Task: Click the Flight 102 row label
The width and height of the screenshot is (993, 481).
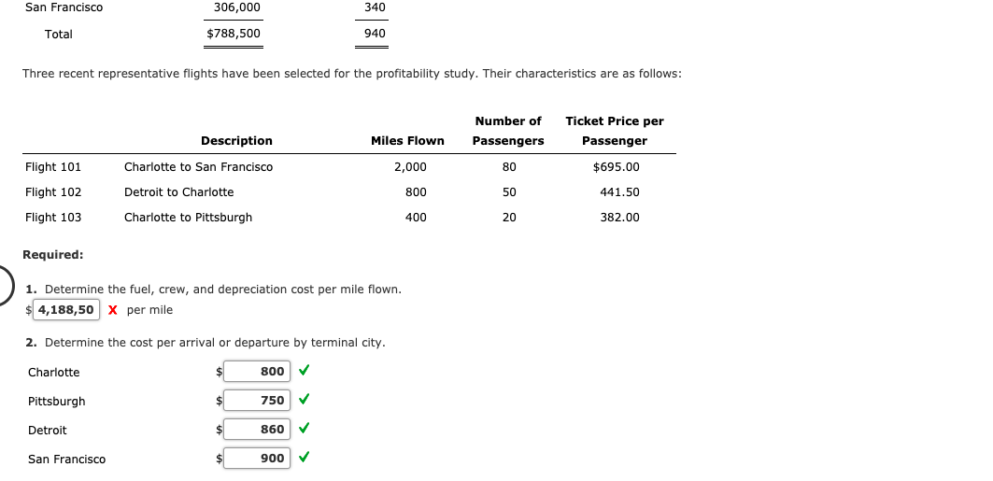Action: pyautogui.click(x=53, y=191)
